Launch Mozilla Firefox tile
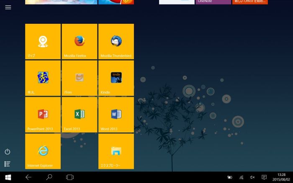The height and width of the screenshot is (183, 293). 80,41
